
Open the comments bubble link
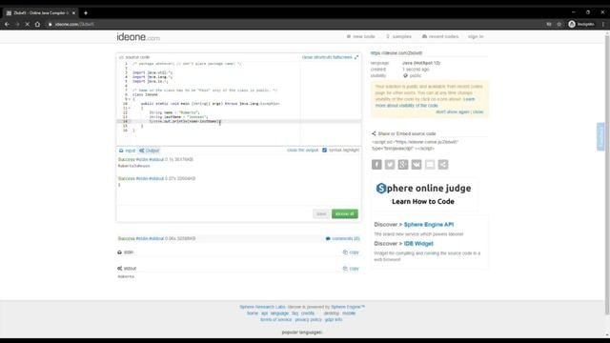(342, 238)
